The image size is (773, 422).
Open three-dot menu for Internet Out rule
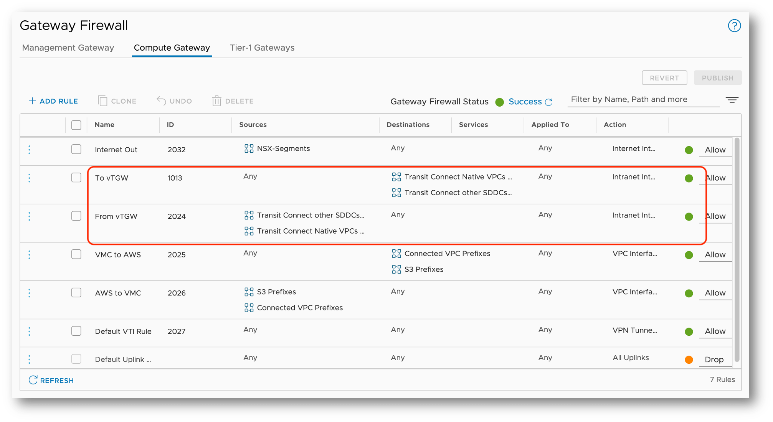[30, 150]
